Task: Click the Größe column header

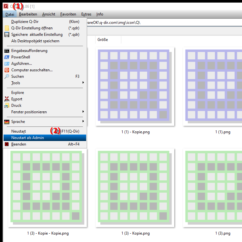Action: click(108, 40)
